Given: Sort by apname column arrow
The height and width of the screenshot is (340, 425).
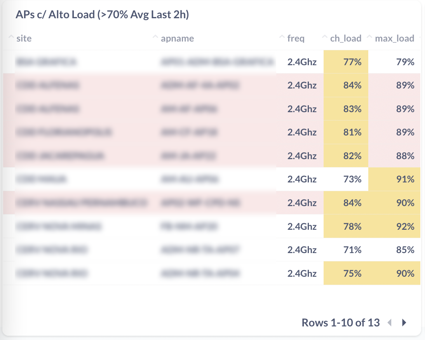Looking at the screenshot, I should (155, 36).
